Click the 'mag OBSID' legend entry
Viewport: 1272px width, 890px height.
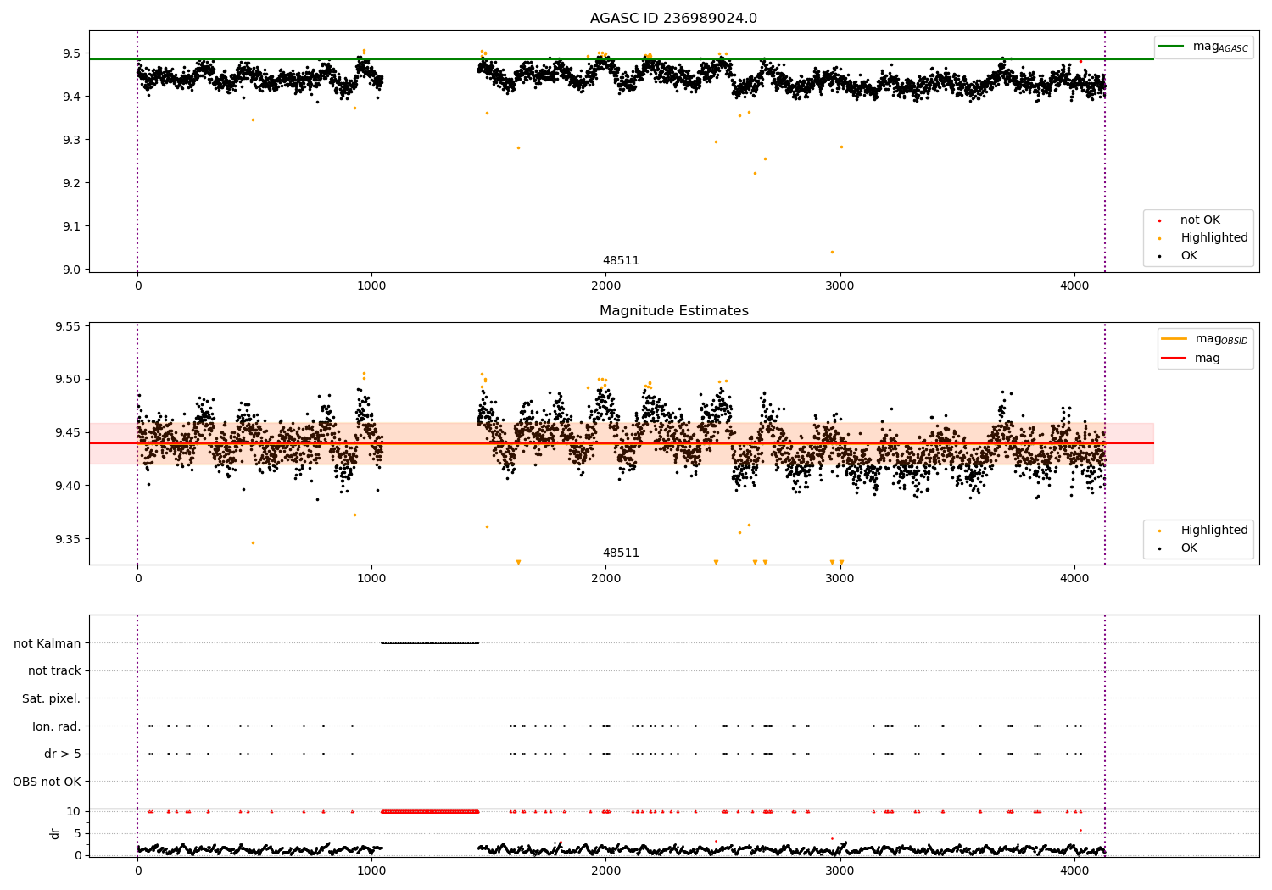pyautogui.click(x=1204, y=339)
